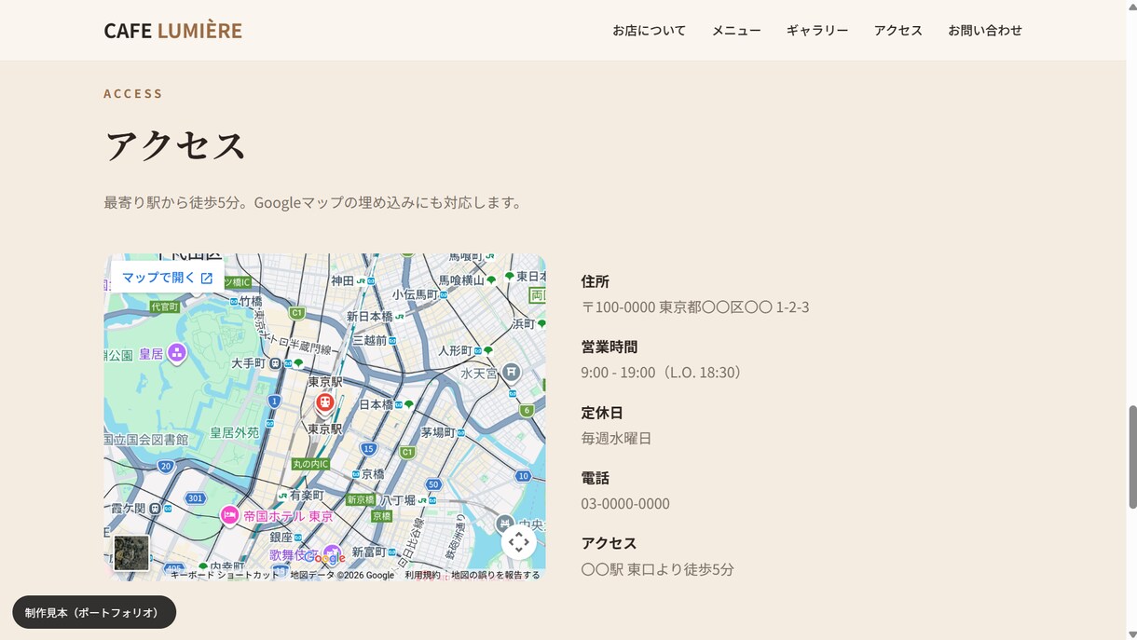Click the hours text 9:00 - 19:00
This screenshot has height=640, width=1137.
(618, 373)
